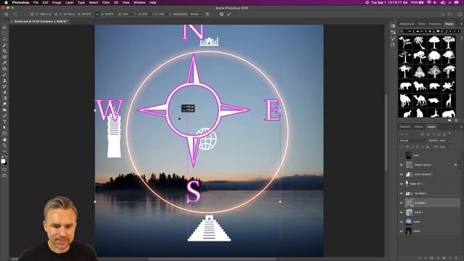Select the open document tab
The height and width of the screenshot is (261, 464).
point(41,21)
